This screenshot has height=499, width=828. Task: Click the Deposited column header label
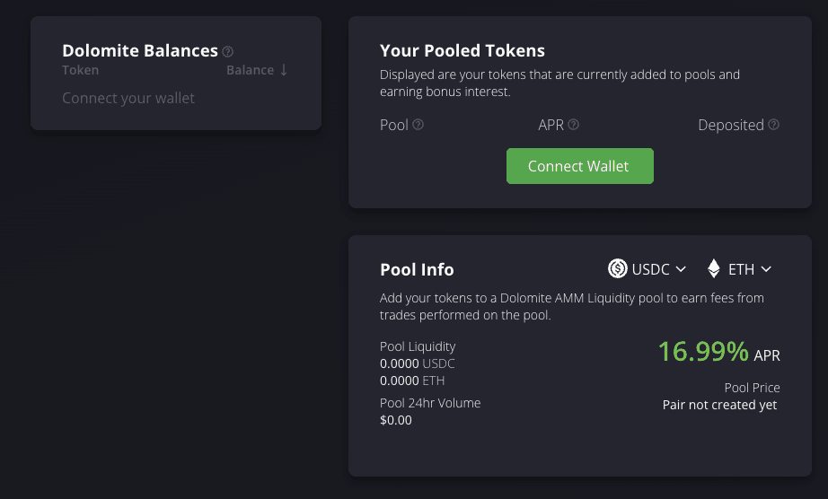point(731,125)
